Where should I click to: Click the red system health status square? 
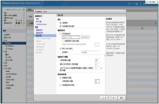19,23
